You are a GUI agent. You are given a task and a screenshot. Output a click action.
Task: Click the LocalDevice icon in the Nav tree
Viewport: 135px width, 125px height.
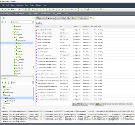pyautogui.click(x=14, y=26)
